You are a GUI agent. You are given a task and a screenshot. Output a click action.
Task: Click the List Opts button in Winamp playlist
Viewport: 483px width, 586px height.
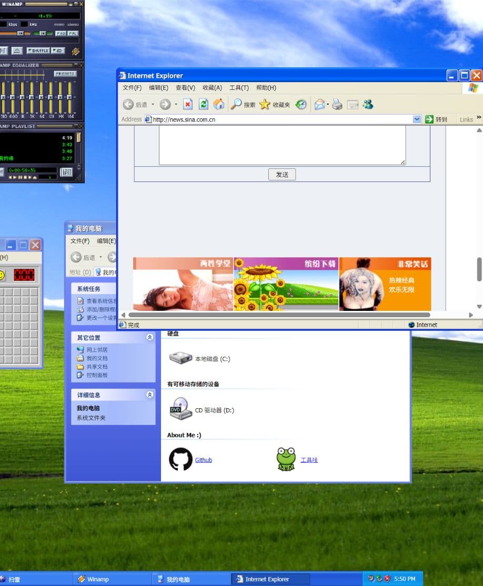click(66, 173)
